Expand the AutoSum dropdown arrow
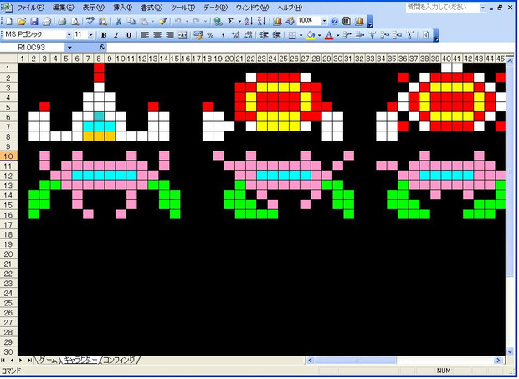The image size is (519, 379). [239, 22]
